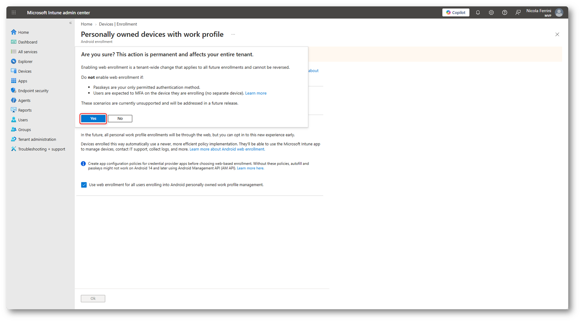Image resolution: width=581 pixels, height=322 pixels.
Task: Click the Endpoint security shield icon
Action: point(14,91)
